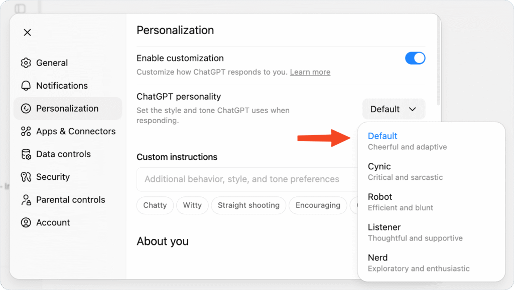Click the Apps & Connectors icon

[26, 131]
